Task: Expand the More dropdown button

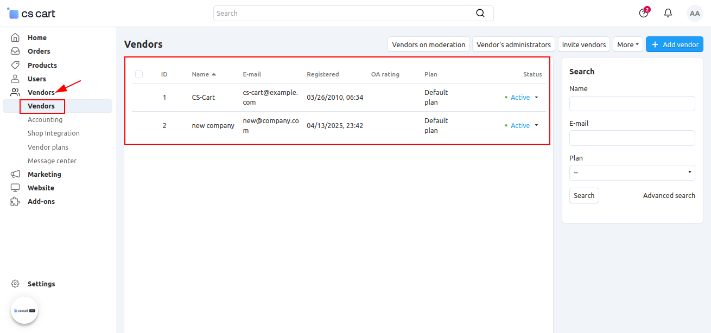Action: pyautogui.click(x=628, y=44)
